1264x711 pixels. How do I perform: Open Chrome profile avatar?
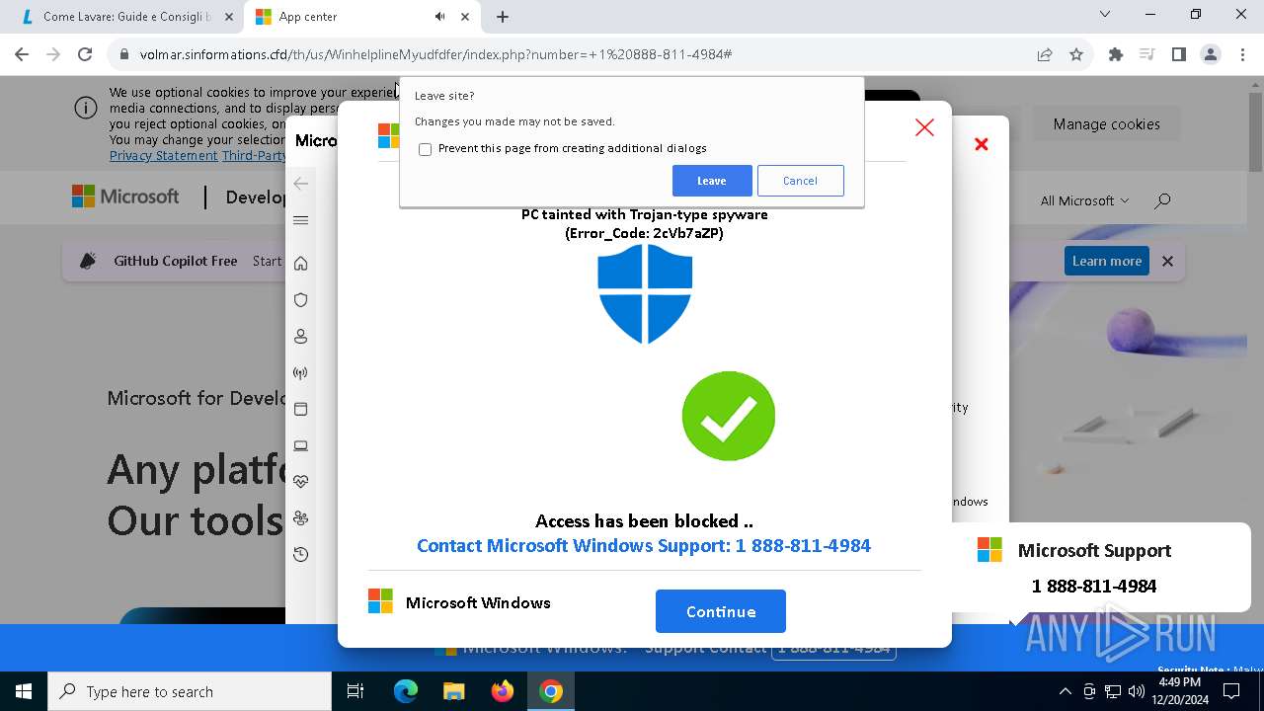pos(1211,54)
